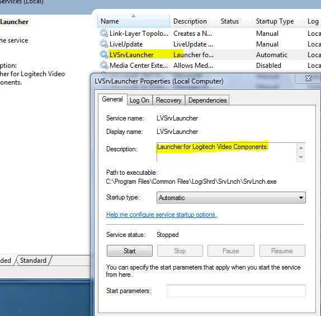Switch to the Standard view tab
The width and height of the screenshot is (321, 316).
tap(33, 260)
